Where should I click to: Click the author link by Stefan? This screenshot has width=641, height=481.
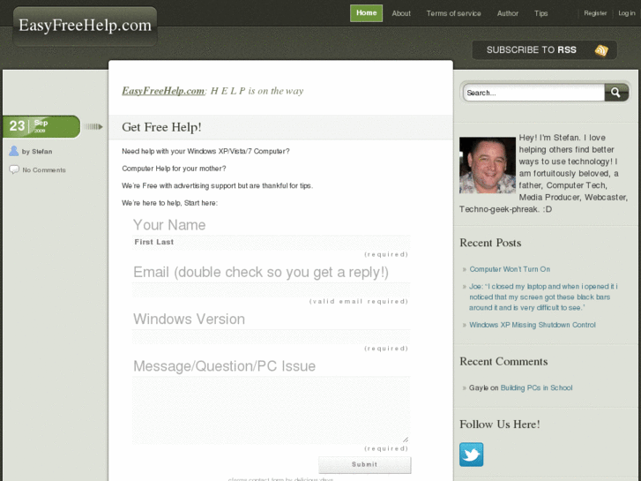[x=37, y=152]
